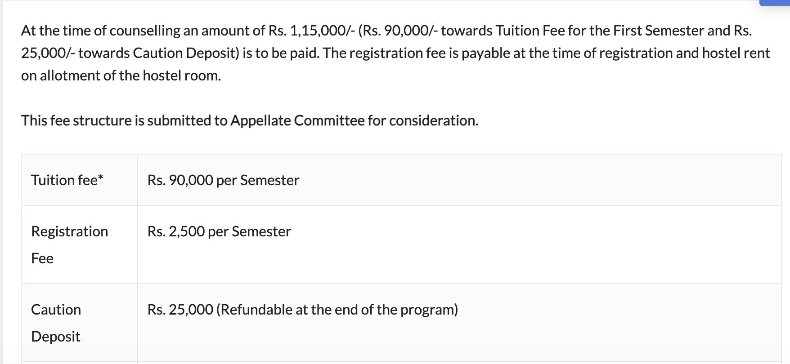Click the 'Rs. 2,500 per Semester' cell
The width and height of the screenshot is (790, 364).
(x=219, y=231)
